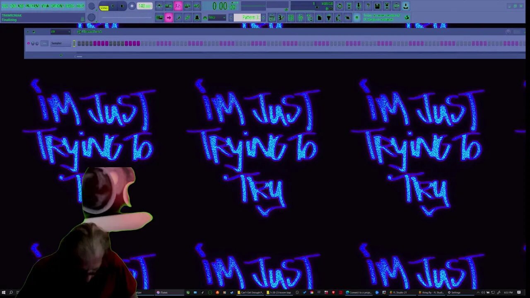Click the link controller icon beside the hat
Image resolution: width=530 pixels, height=298 pixels.
(x=188, y=17)
